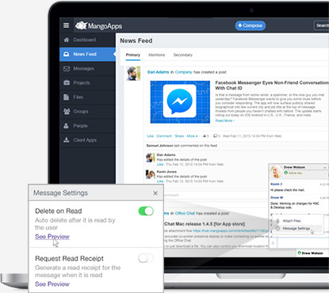Click the chat message input field
This screenshot has width=329, height=293.
point(303,243)
